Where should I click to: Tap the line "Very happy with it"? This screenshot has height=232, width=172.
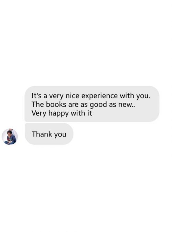click(62, 113)
